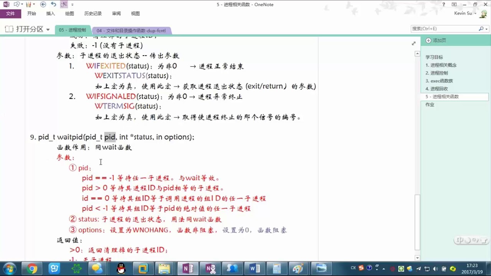This screenshot has width=491, height=276.
Task: Open OneNote clipping tool in taskbar
Action: point(211,269)
